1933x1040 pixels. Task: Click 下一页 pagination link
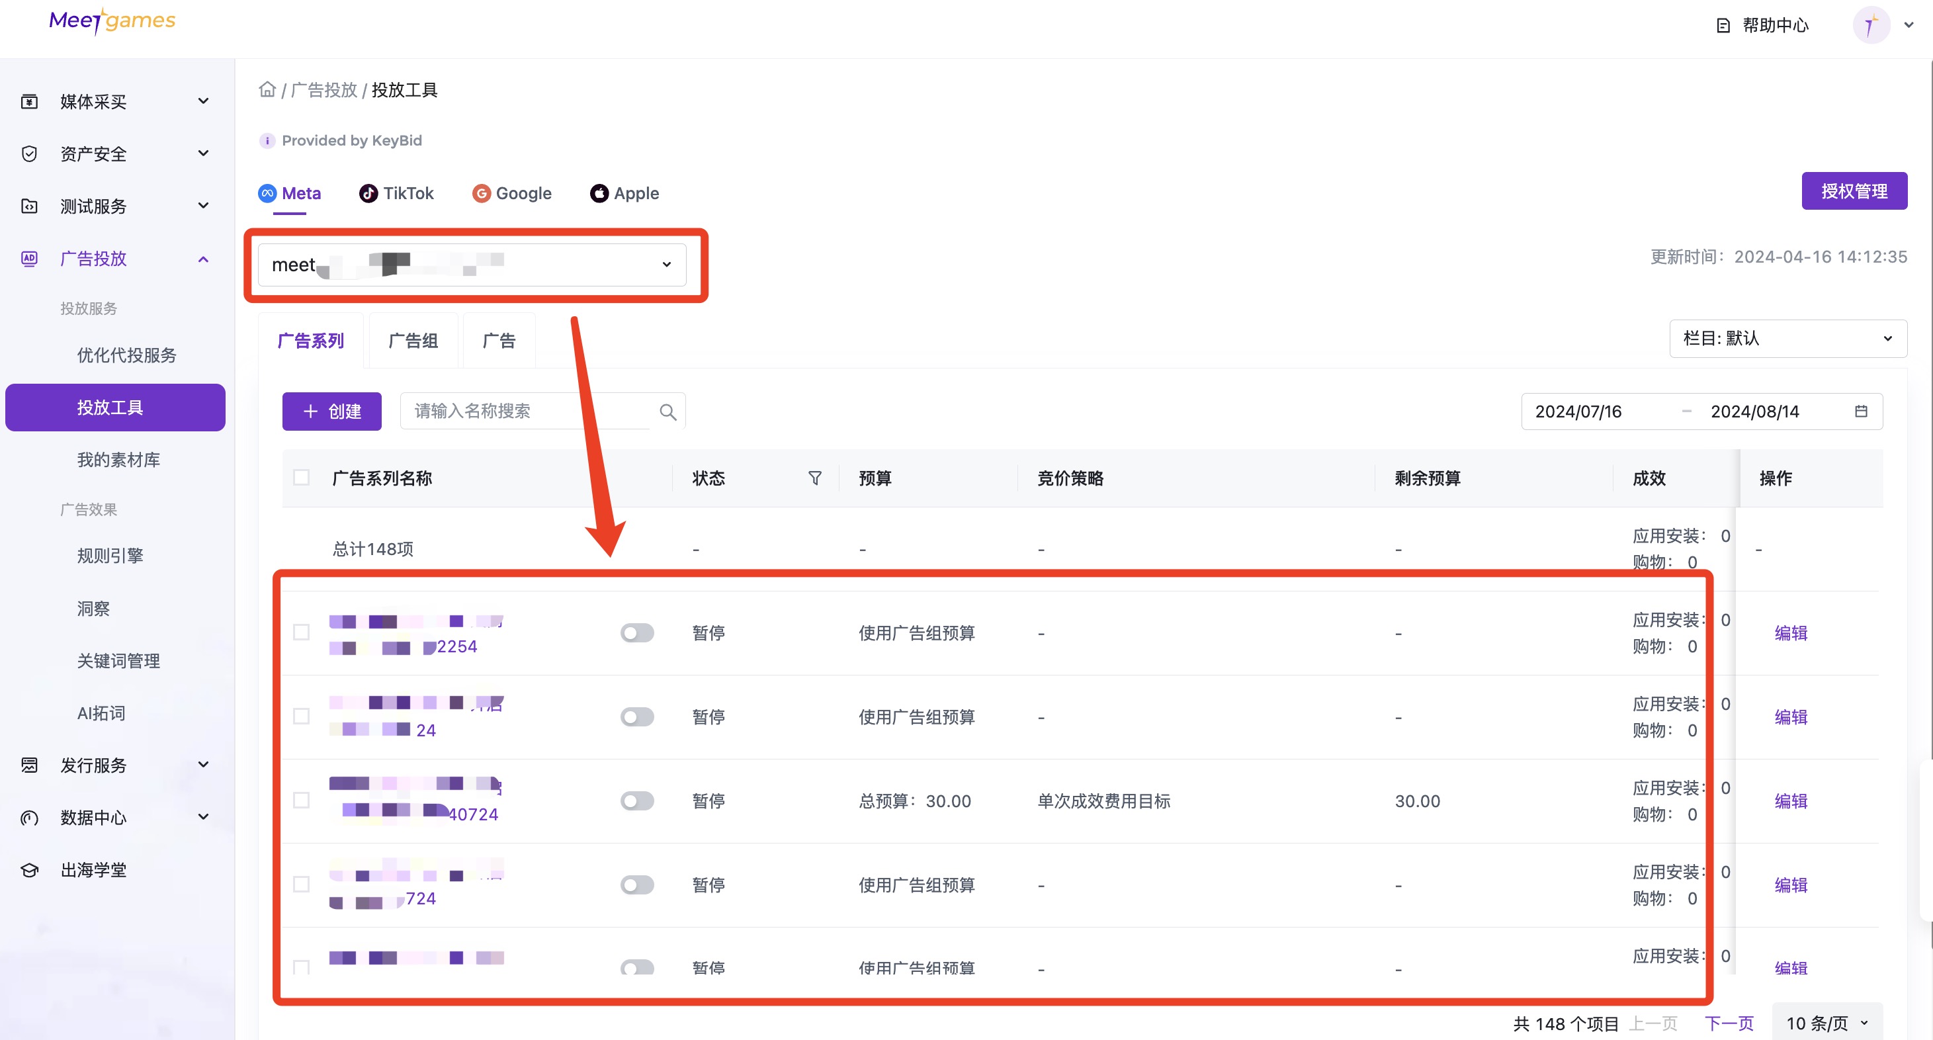pos(1729,1023)
